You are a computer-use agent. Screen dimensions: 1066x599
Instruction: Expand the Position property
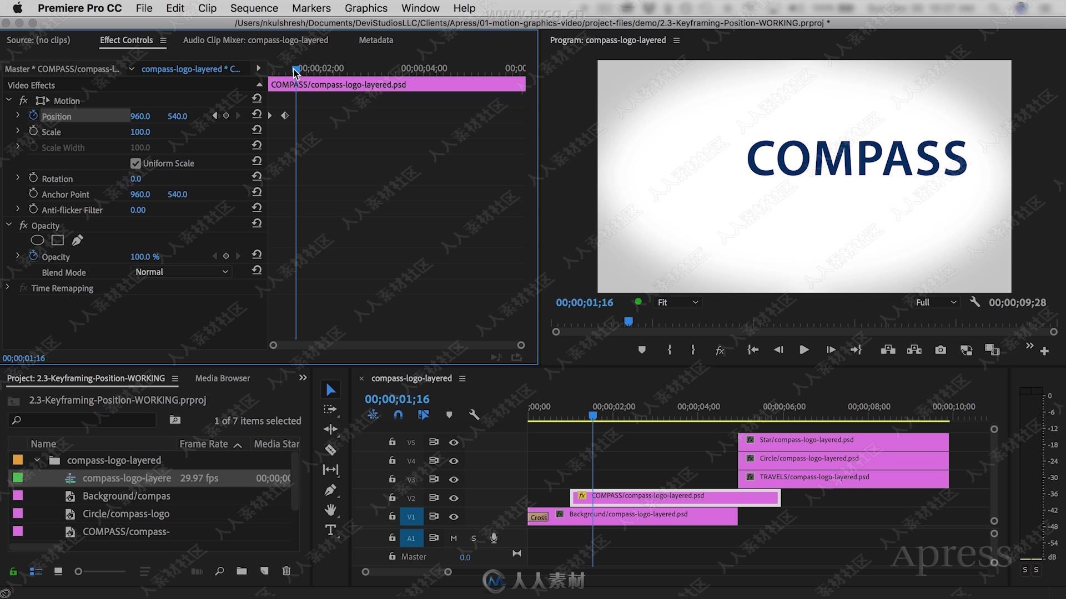pos(18,115)
